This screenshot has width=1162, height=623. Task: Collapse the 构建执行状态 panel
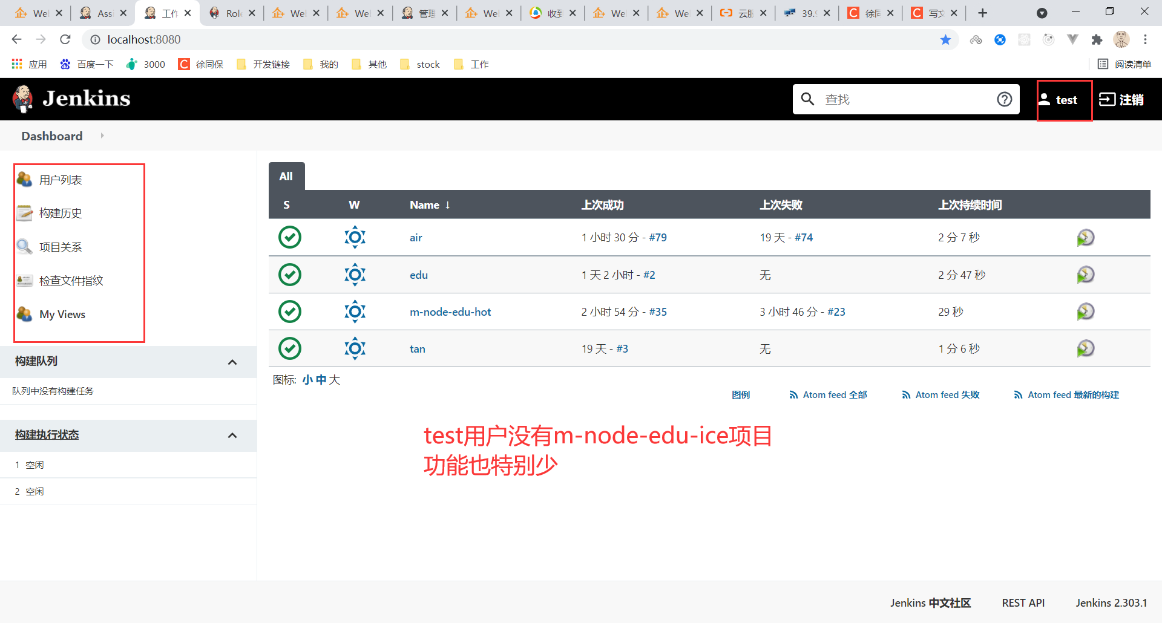click(232, 435)
